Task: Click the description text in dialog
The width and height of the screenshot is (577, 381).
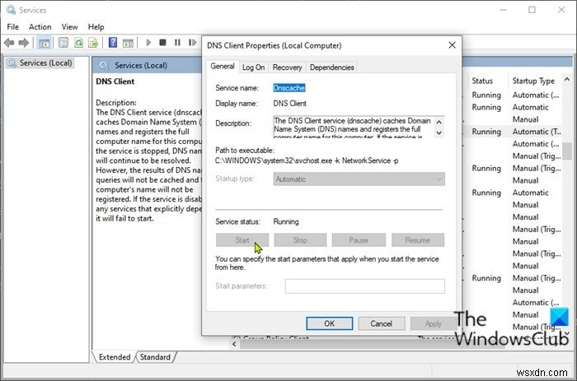Action: 353,128
